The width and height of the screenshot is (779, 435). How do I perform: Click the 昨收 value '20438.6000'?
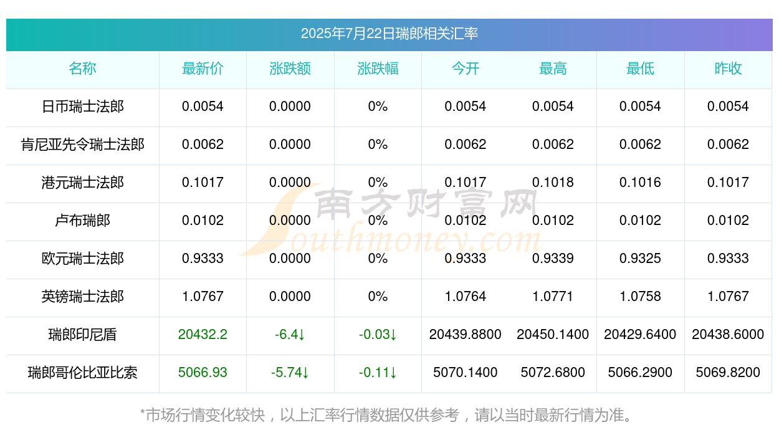(x=728, y=335)
